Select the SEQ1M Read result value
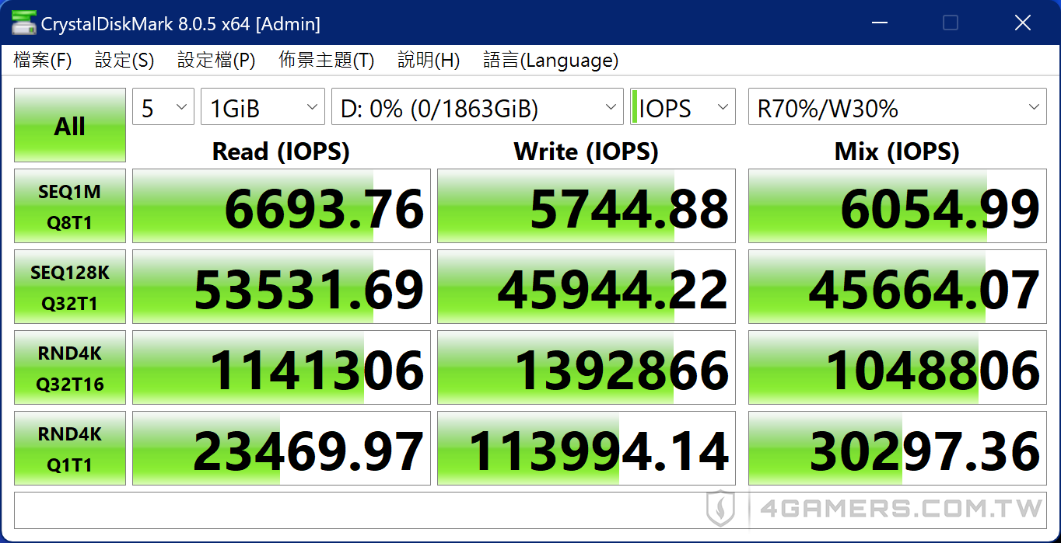Image resolution: width=1061 pixels, height=543 pixels. 281,206
